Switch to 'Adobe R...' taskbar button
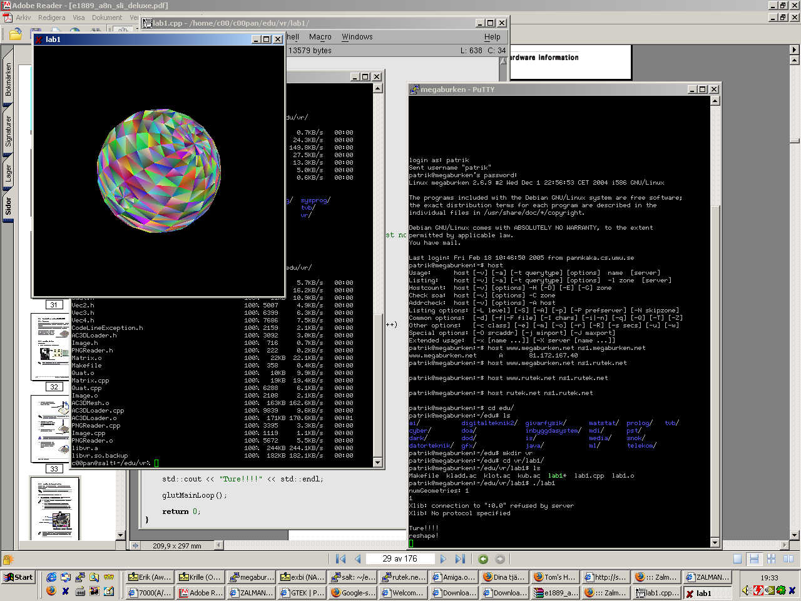This screenshot has width=801, height=601. tap(200, 592)
